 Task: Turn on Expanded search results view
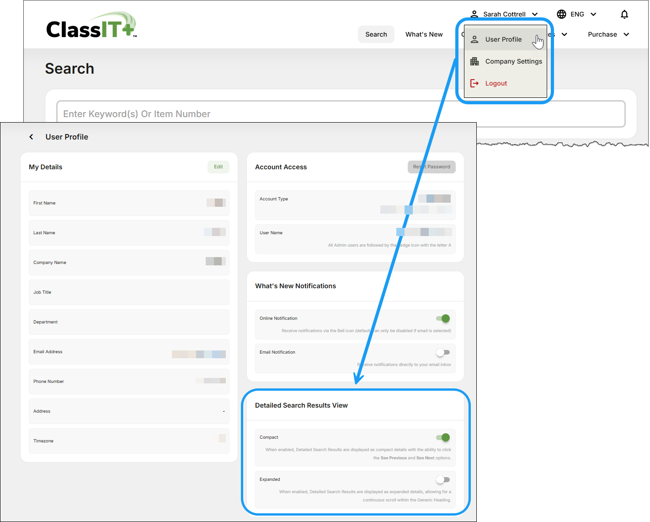(x=443, y=479)
